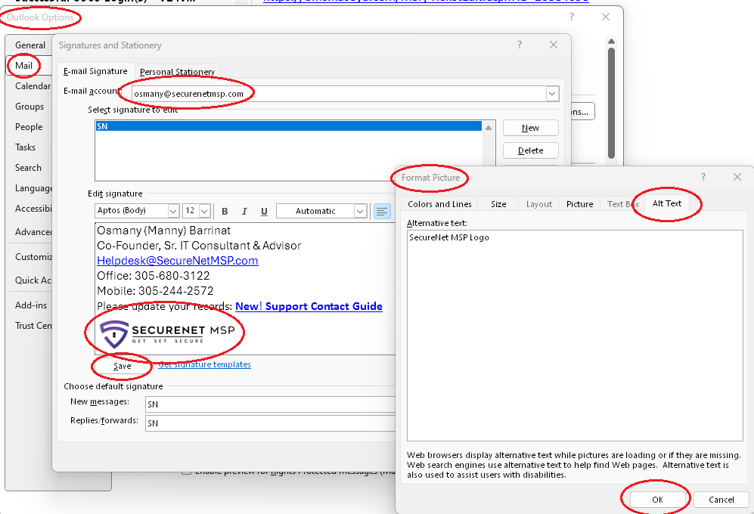The height and width of the screenshot is (514, 754).
Task: Open General in Outlook Options sidebar
Action: pos(29,45)
